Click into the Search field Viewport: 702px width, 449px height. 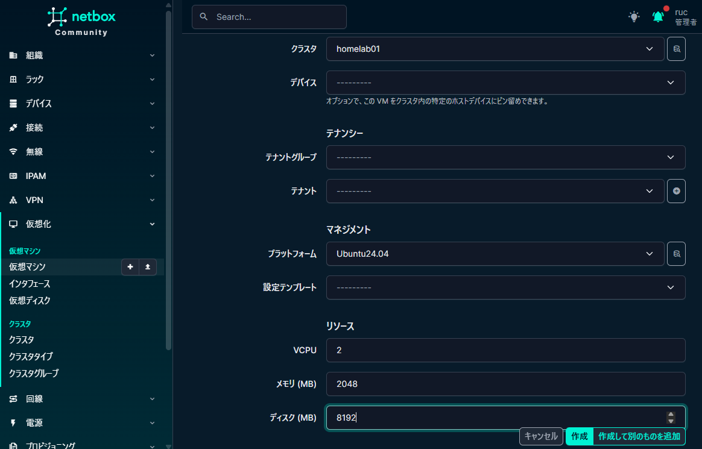pos(269,17)
